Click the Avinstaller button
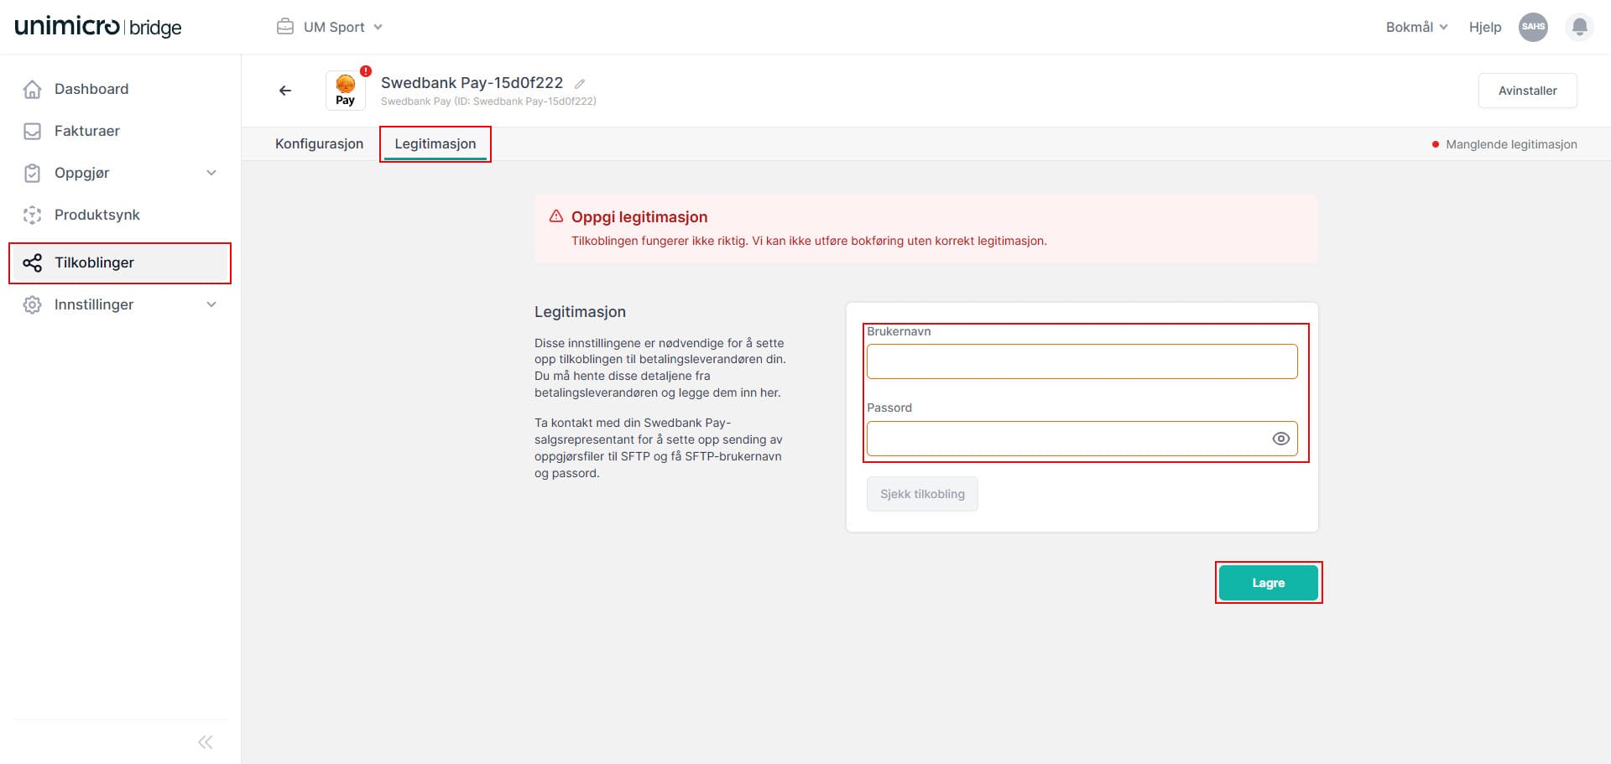This screenshot has height=764, width=1611. tap(1527, 91)
